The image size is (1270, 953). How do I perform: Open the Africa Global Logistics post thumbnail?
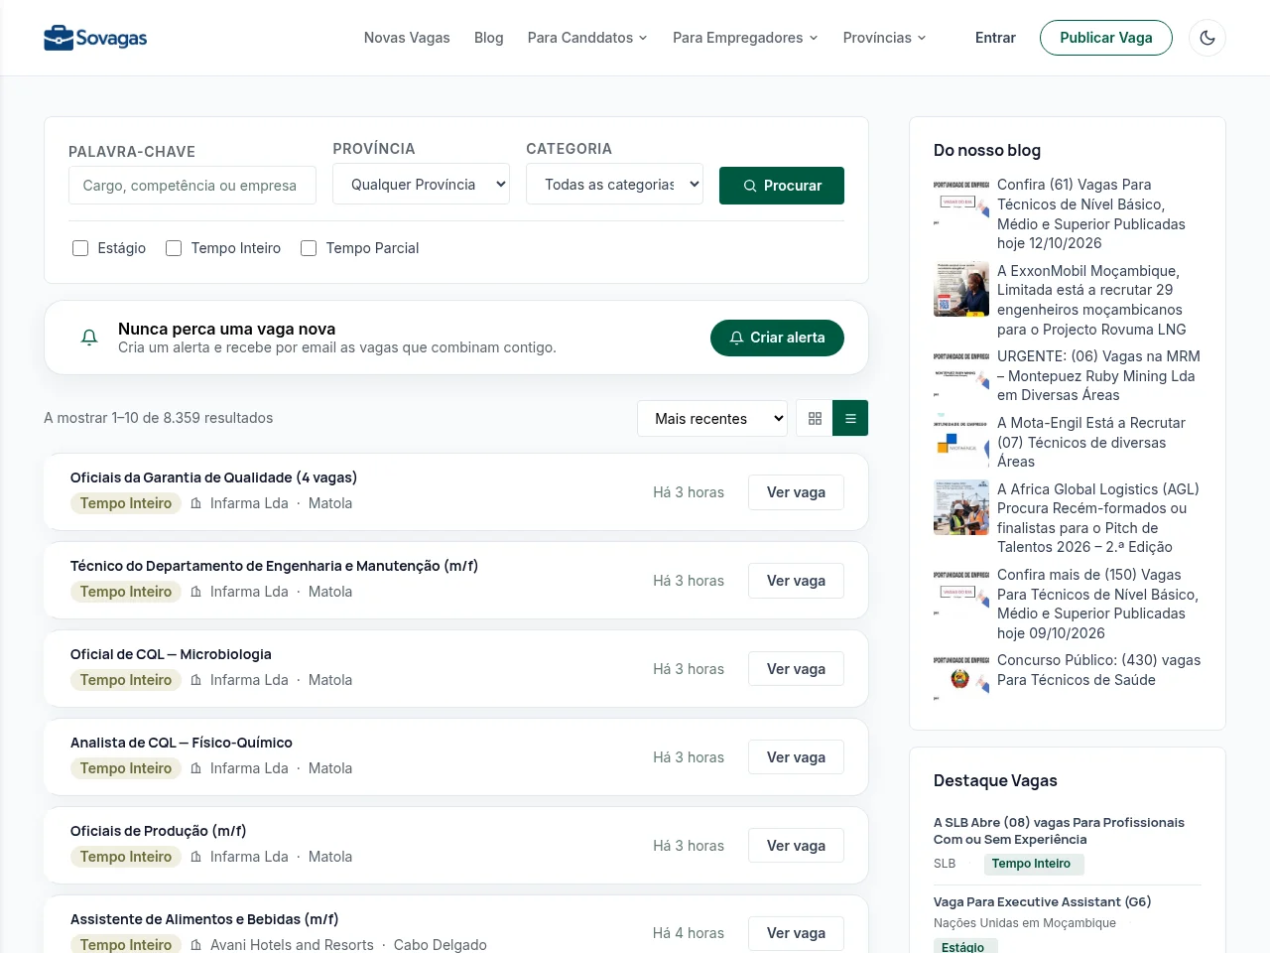[961, 507]
